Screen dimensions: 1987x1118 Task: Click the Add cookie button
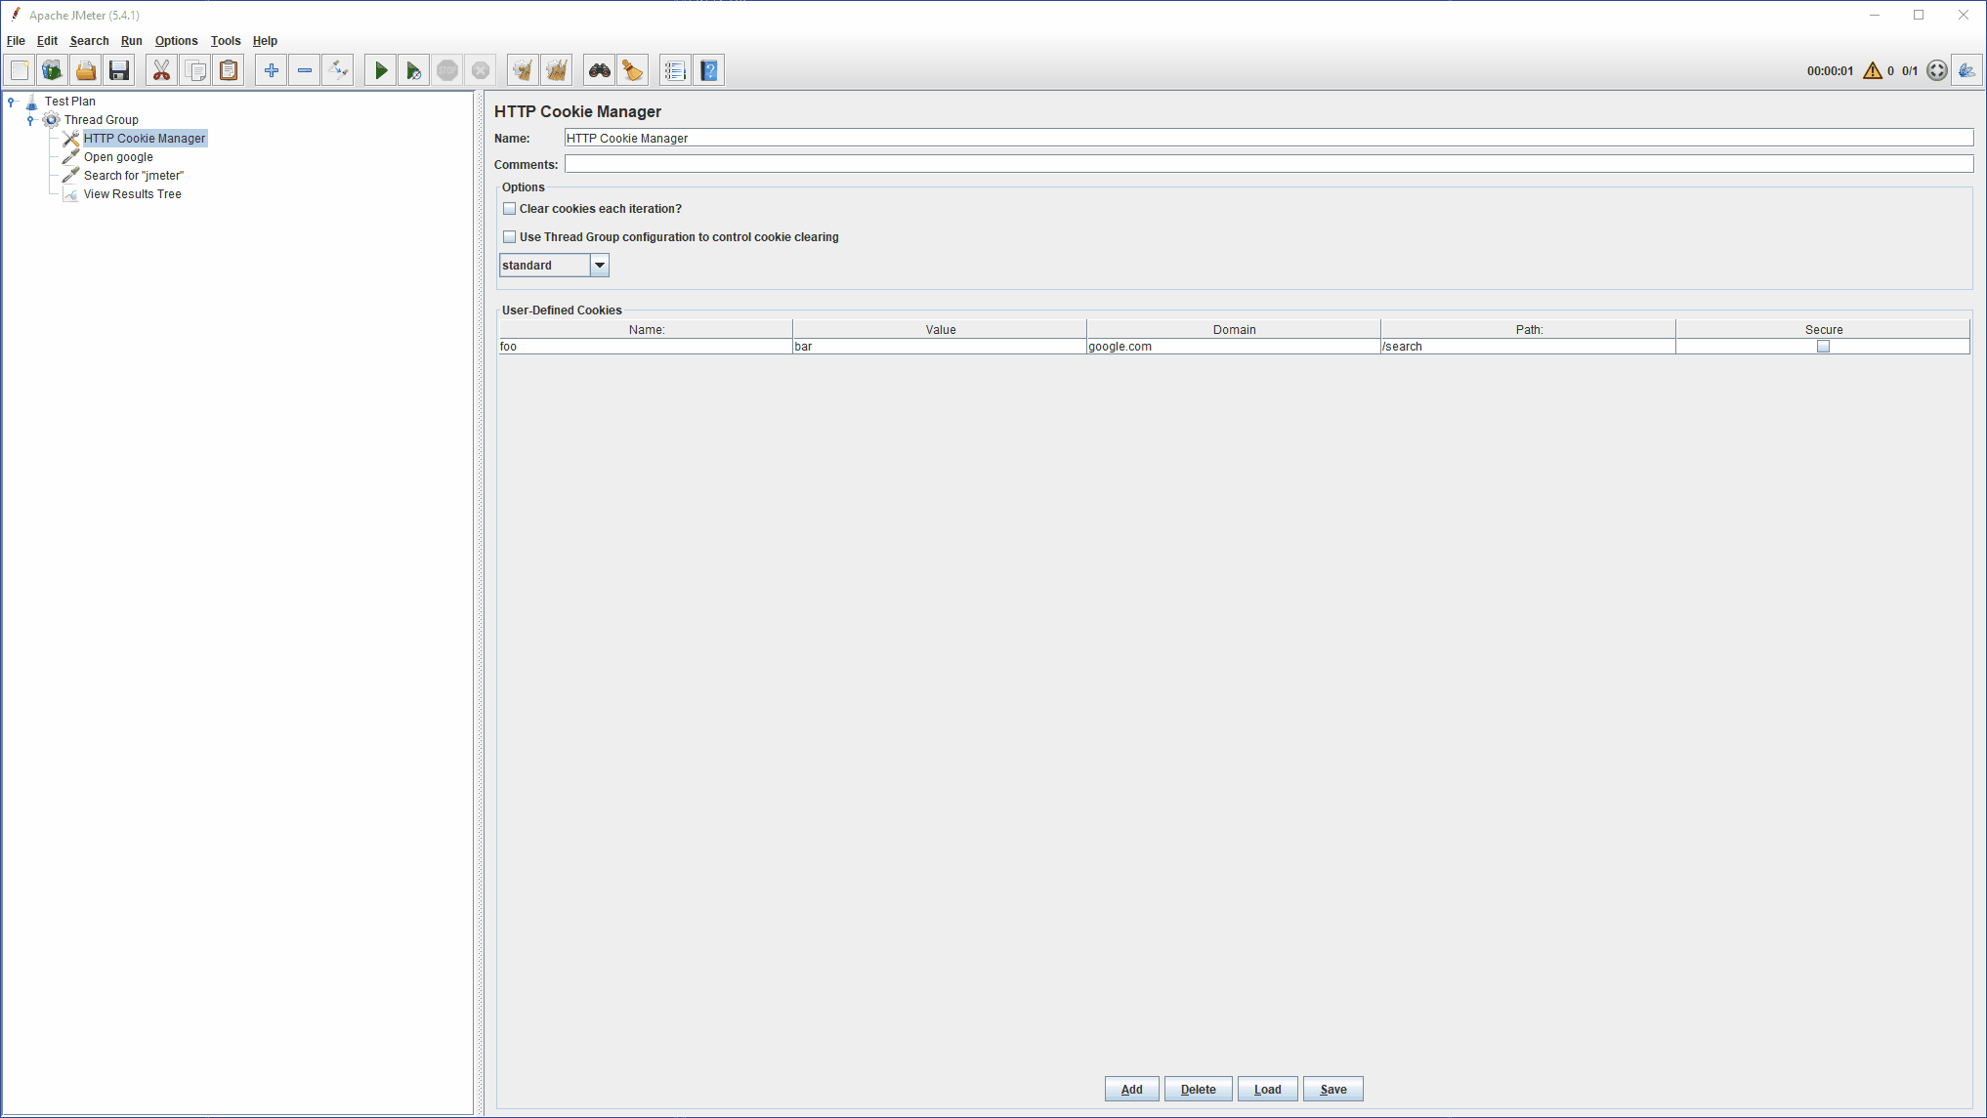click(1131, 1090)
